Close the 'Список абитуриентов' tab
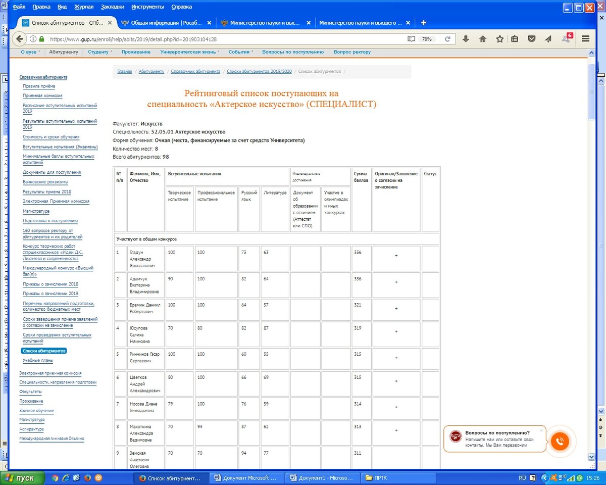This screenshot has height=485, width=606. pyautogui.click(x=110, y=23)
